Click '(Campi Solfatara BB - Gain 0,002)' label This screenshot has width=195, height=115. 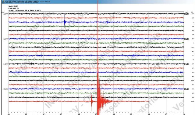coord(24,10)
